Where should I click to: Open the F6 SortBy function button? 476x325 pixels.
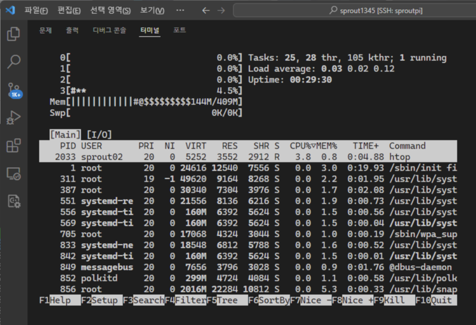(269, 301)
